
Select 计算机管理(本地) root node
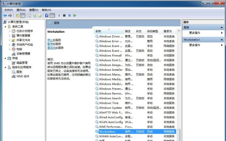point(18,22)
